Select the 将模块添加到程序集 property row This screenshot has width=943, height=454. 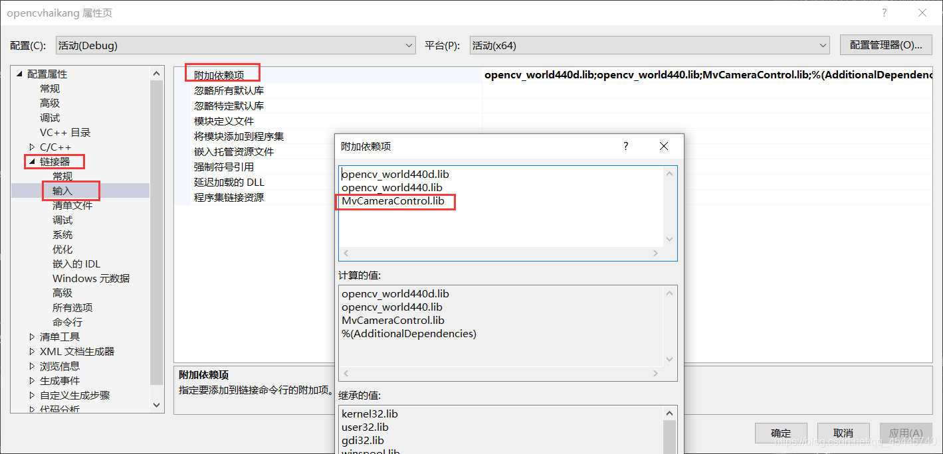255,136
